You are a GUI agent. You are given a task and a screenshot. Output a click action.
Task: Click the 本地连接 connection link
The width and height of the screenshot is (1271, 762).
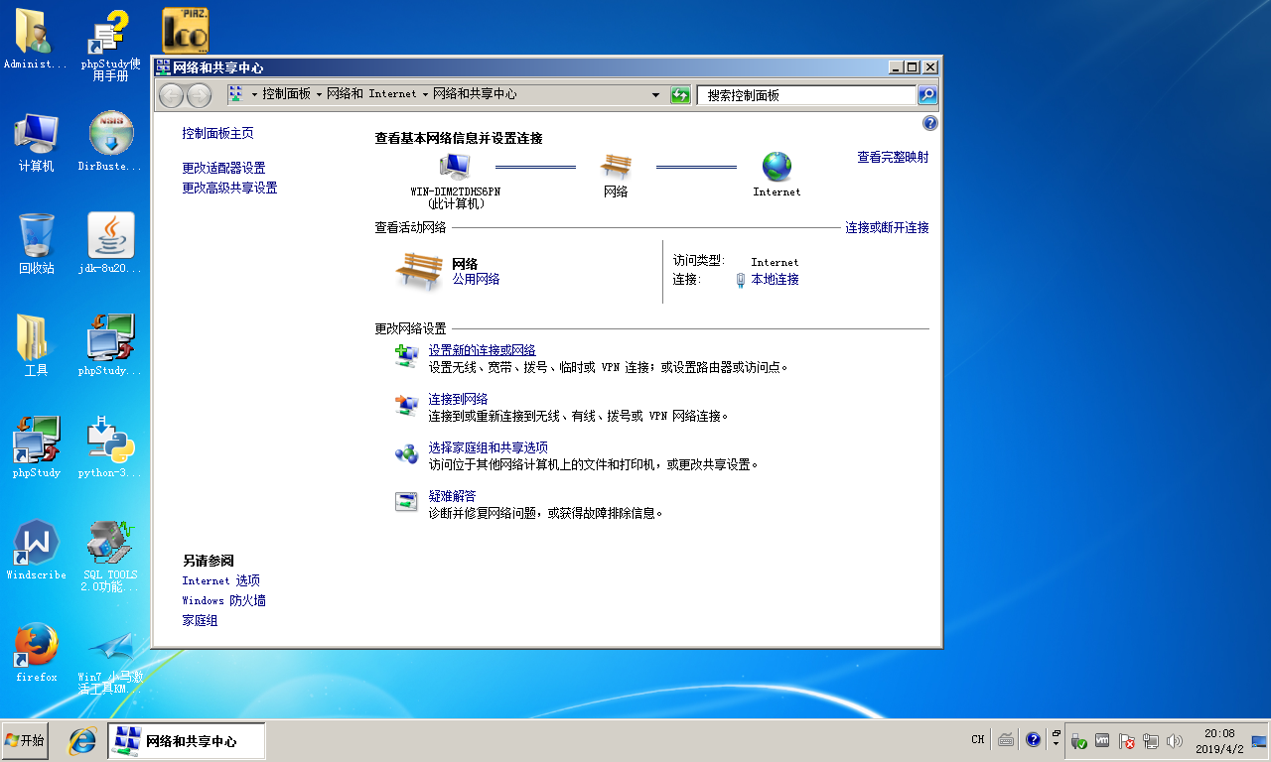(x=775, y=280)
